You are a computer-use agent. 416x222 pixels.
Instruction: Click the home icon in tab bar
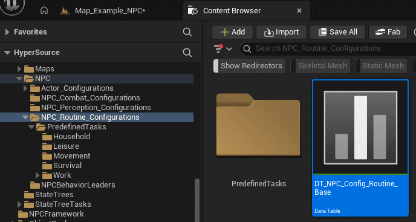click(44, 11)
